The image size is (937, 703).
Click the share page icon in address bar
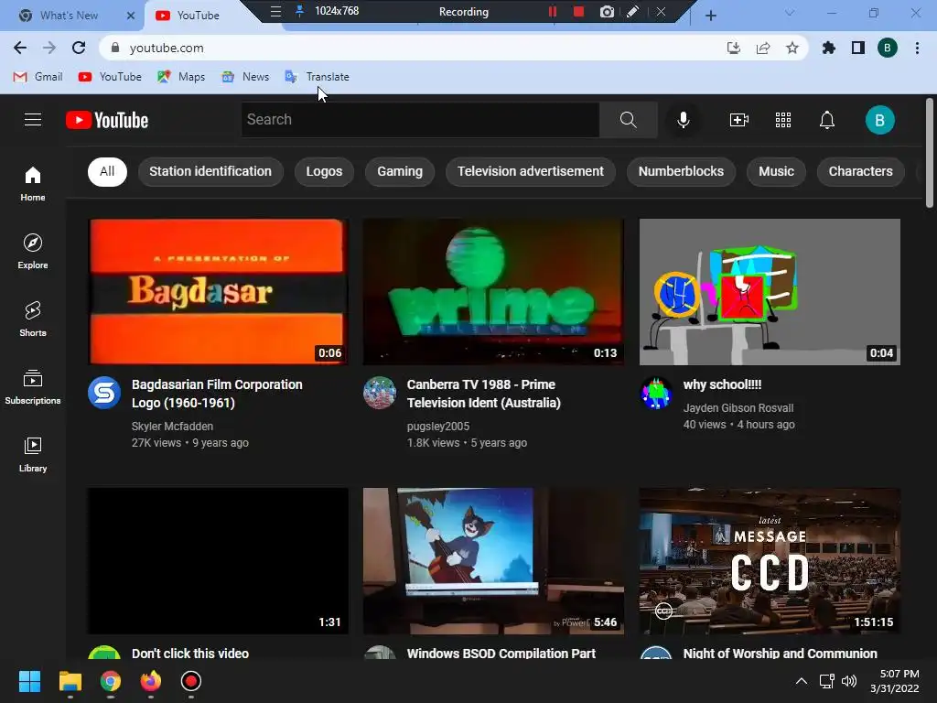point(763,48)
